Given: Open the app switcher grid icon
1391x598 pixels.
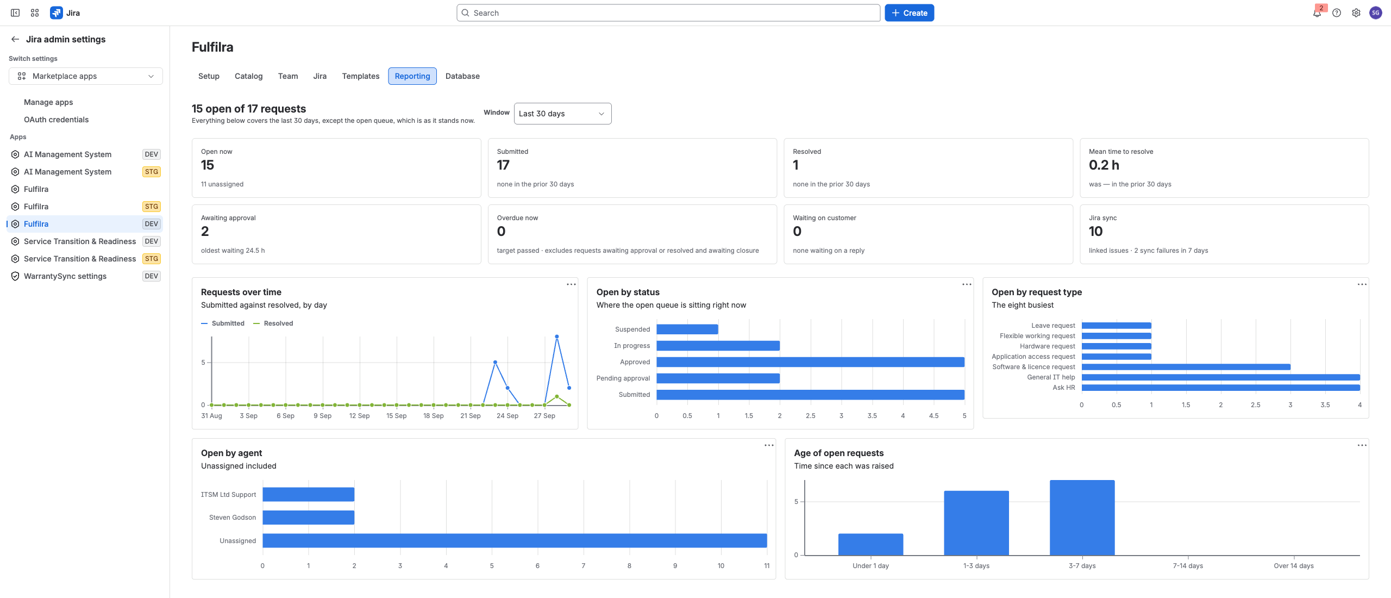Looking at the screenshot, I should [35, 13].
